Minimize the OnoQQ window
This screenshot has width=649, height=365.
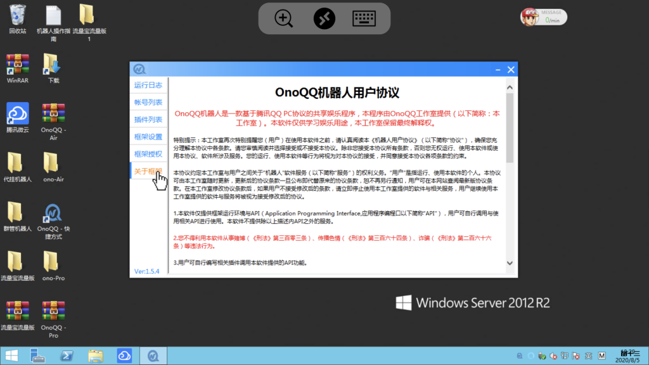pos(498,70)
